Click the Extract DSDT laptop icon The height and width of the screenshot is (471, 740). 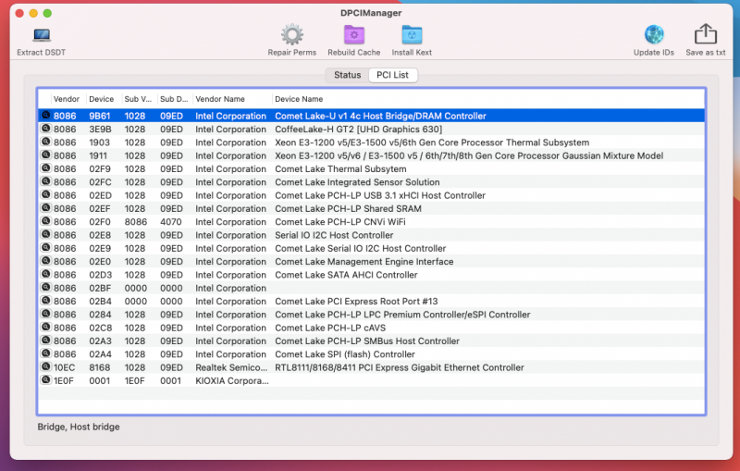(41, 35)
